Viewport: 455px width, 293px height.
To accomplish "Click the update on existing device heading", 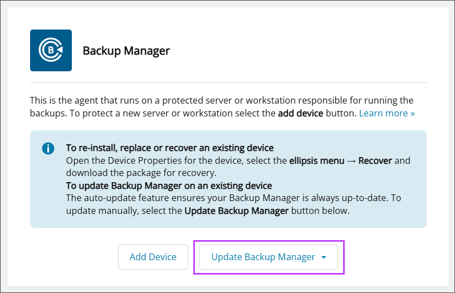I will 169,185.
